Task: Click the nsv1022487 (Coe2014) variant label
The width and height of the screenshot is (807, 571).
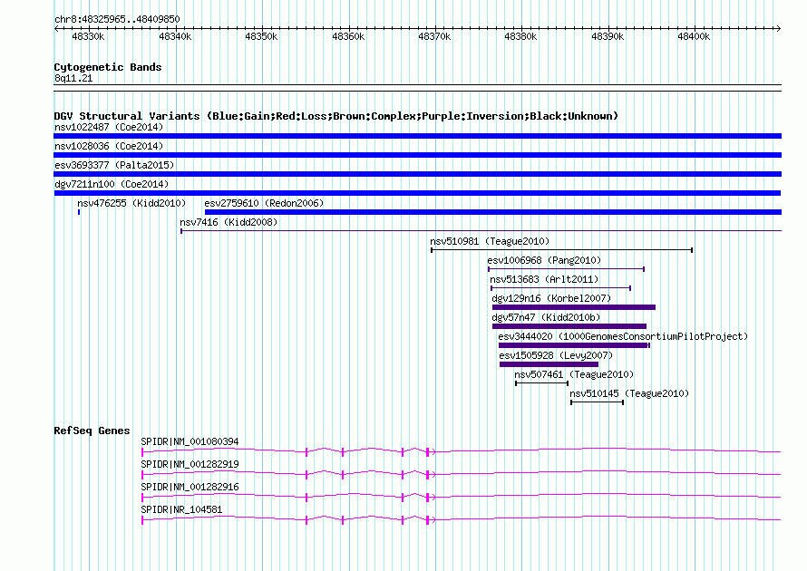Action: pyautogui.click(x=108, y=127)
